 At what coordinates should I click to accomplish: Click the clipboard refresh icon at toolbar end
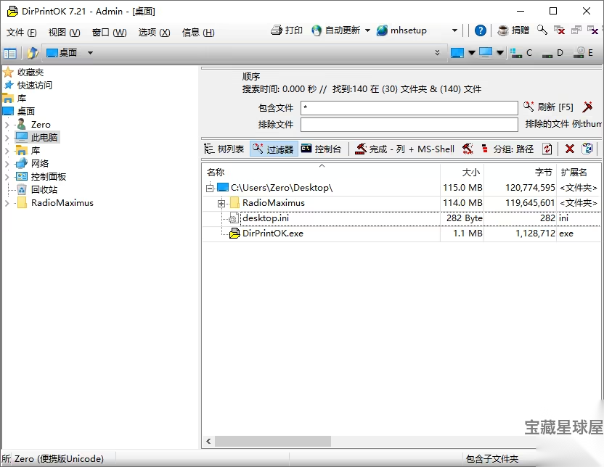(587, 149)
